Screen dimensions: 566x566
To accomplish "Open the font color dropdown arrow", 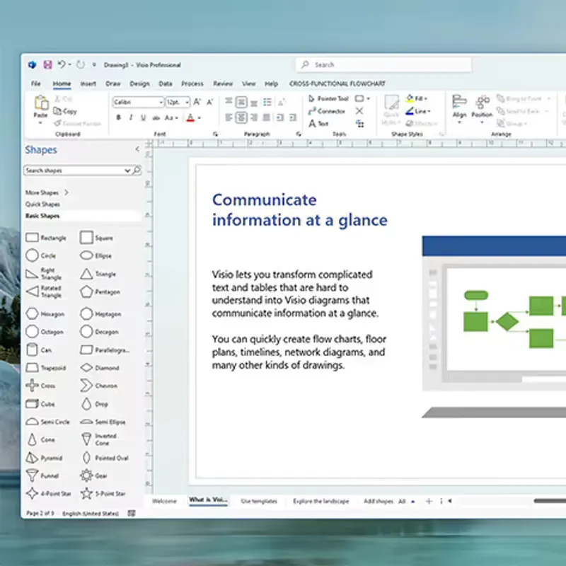I will click(x=200, y=117).
